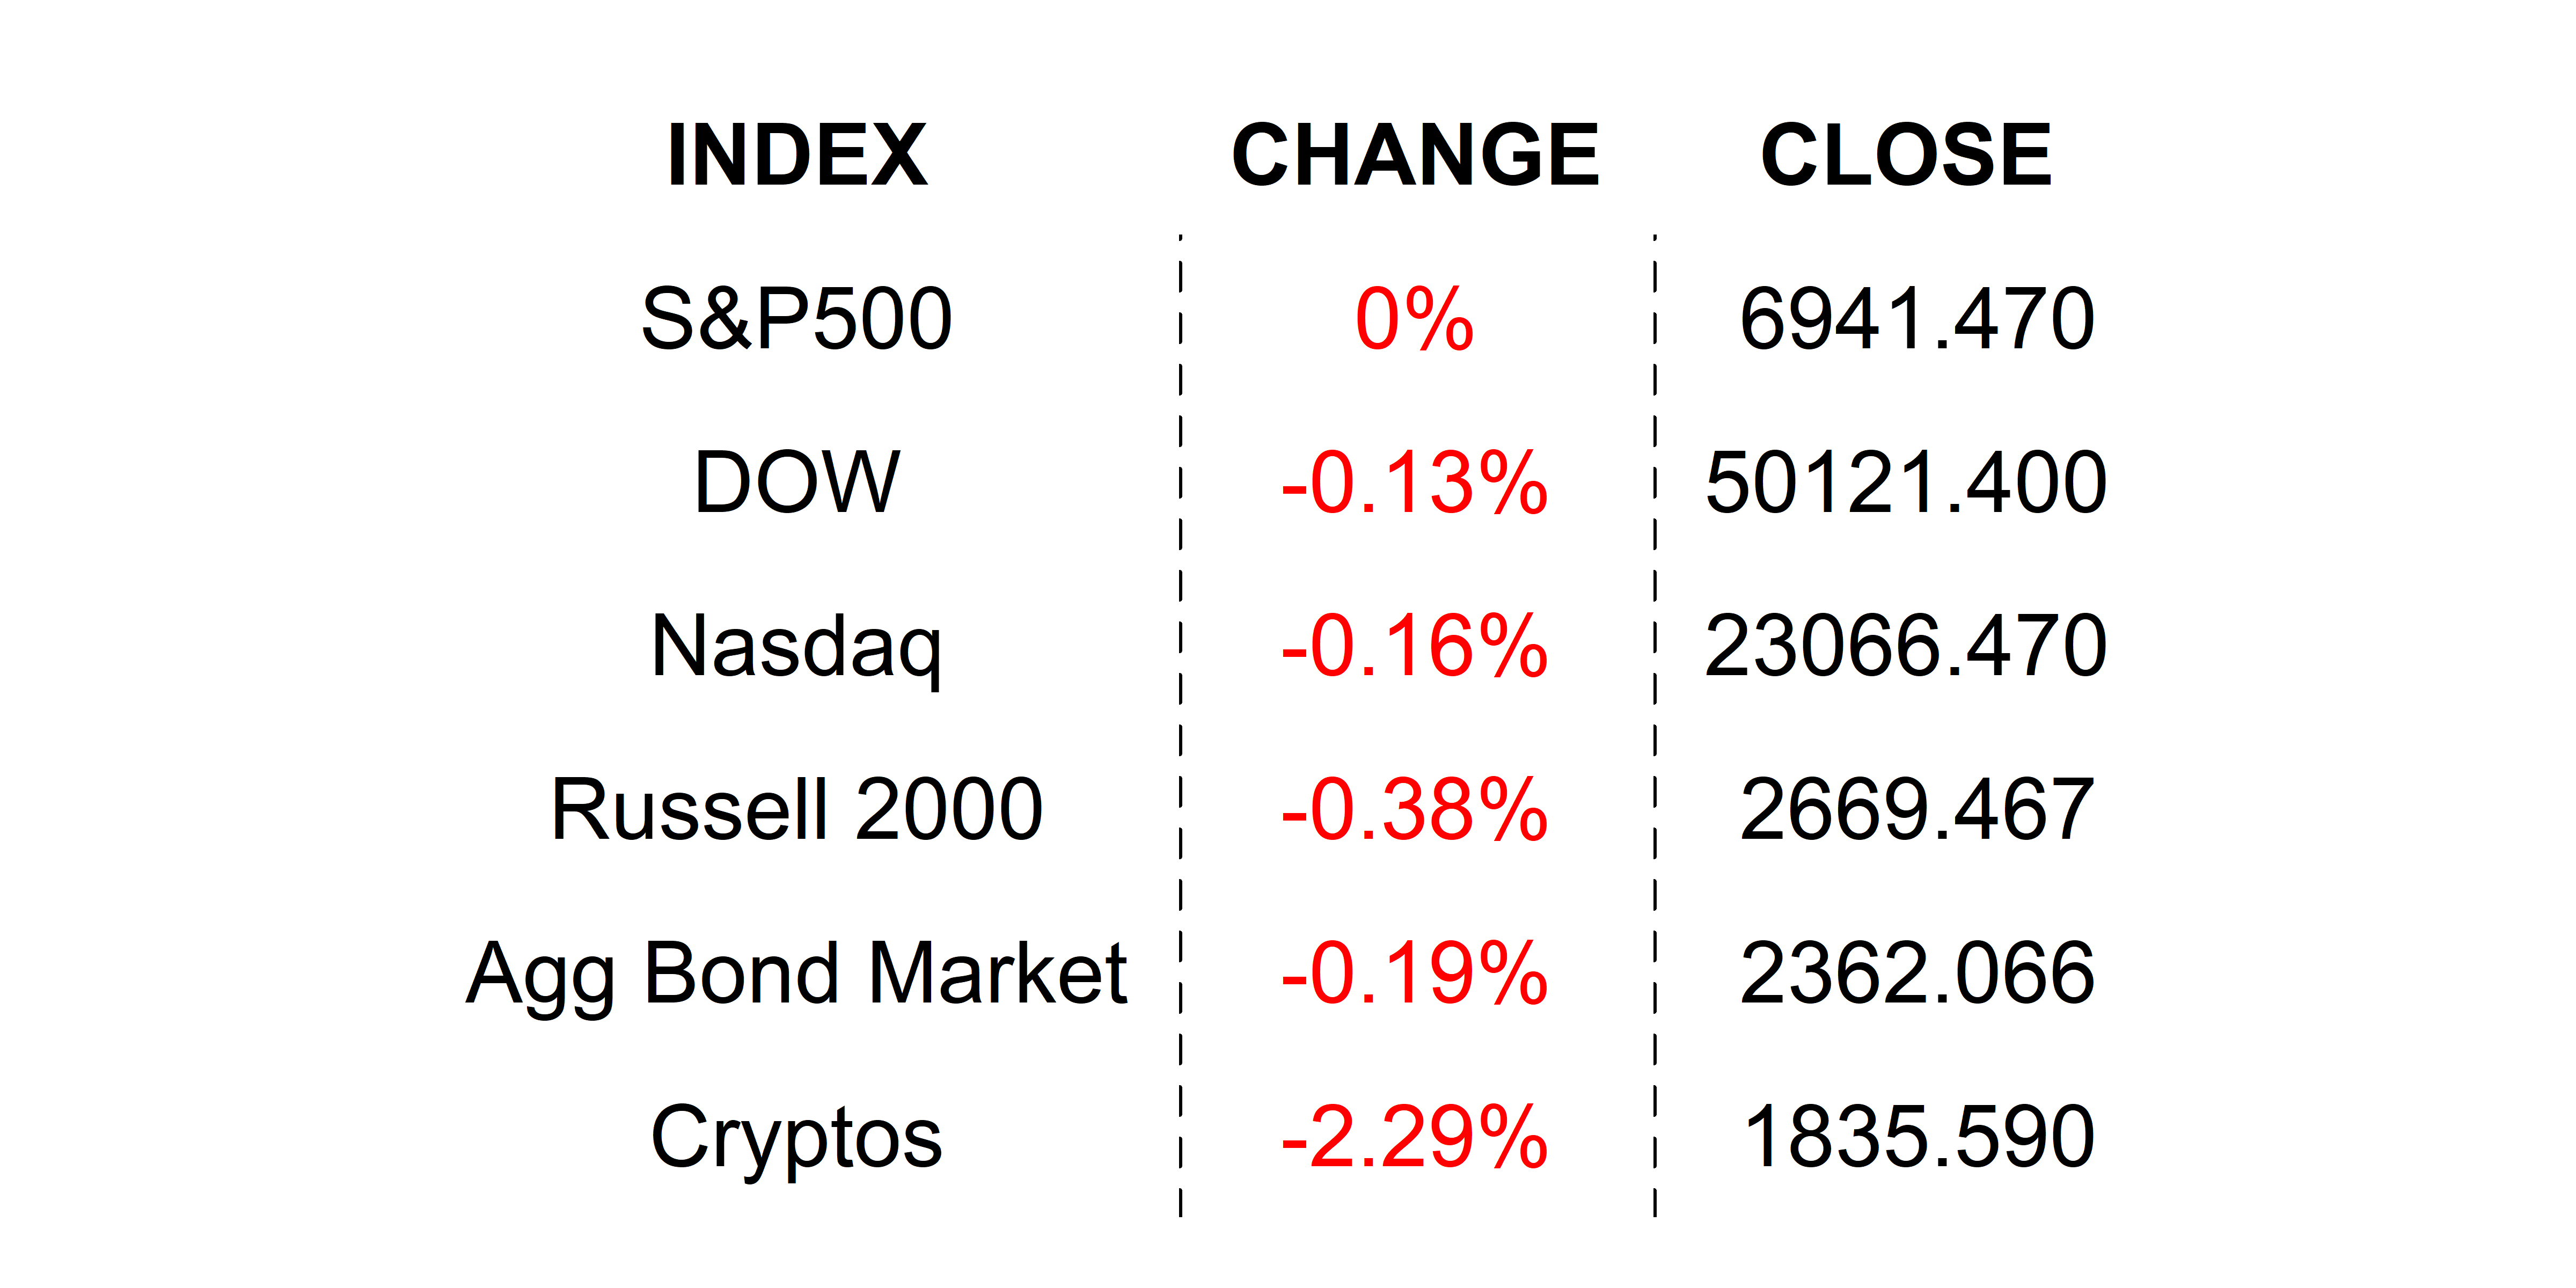Select the DOW -0.13% change

[x=1414, y=482]
